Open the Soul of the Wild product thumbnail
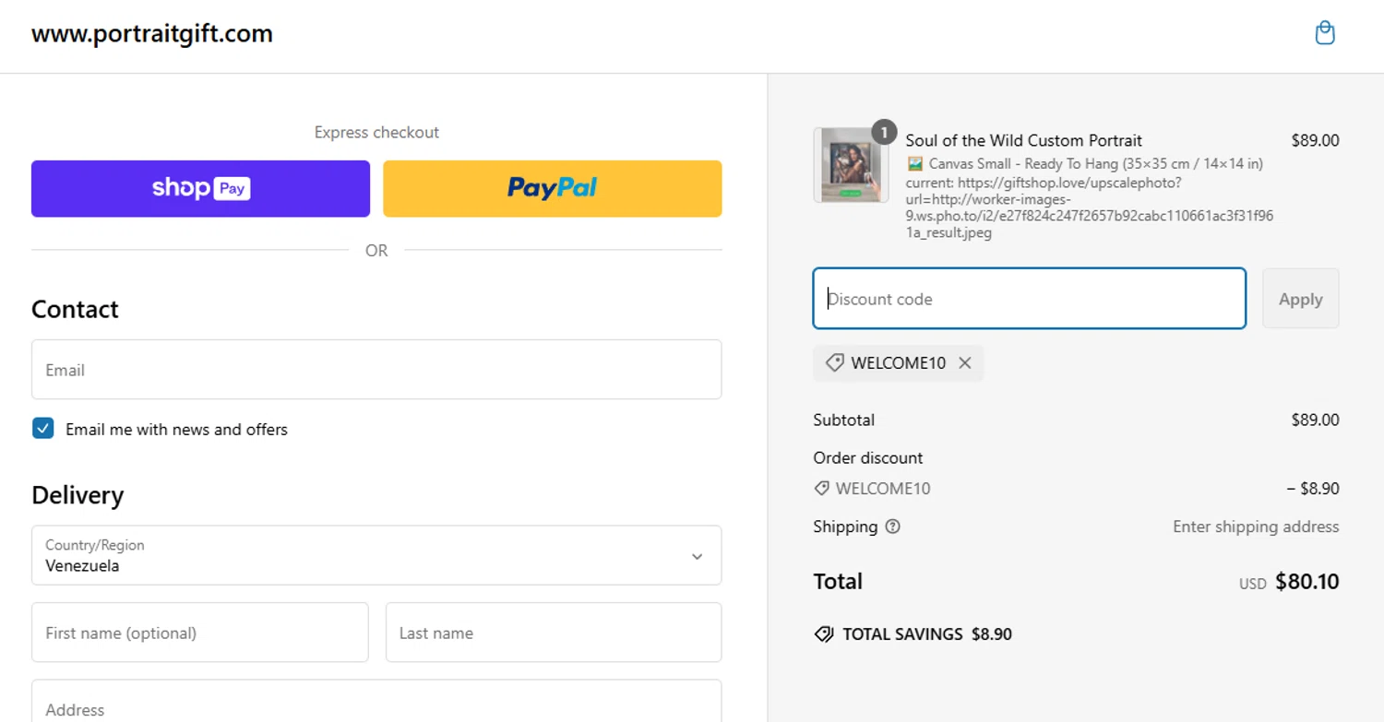The image size is (1384, 722). (850, 165)
